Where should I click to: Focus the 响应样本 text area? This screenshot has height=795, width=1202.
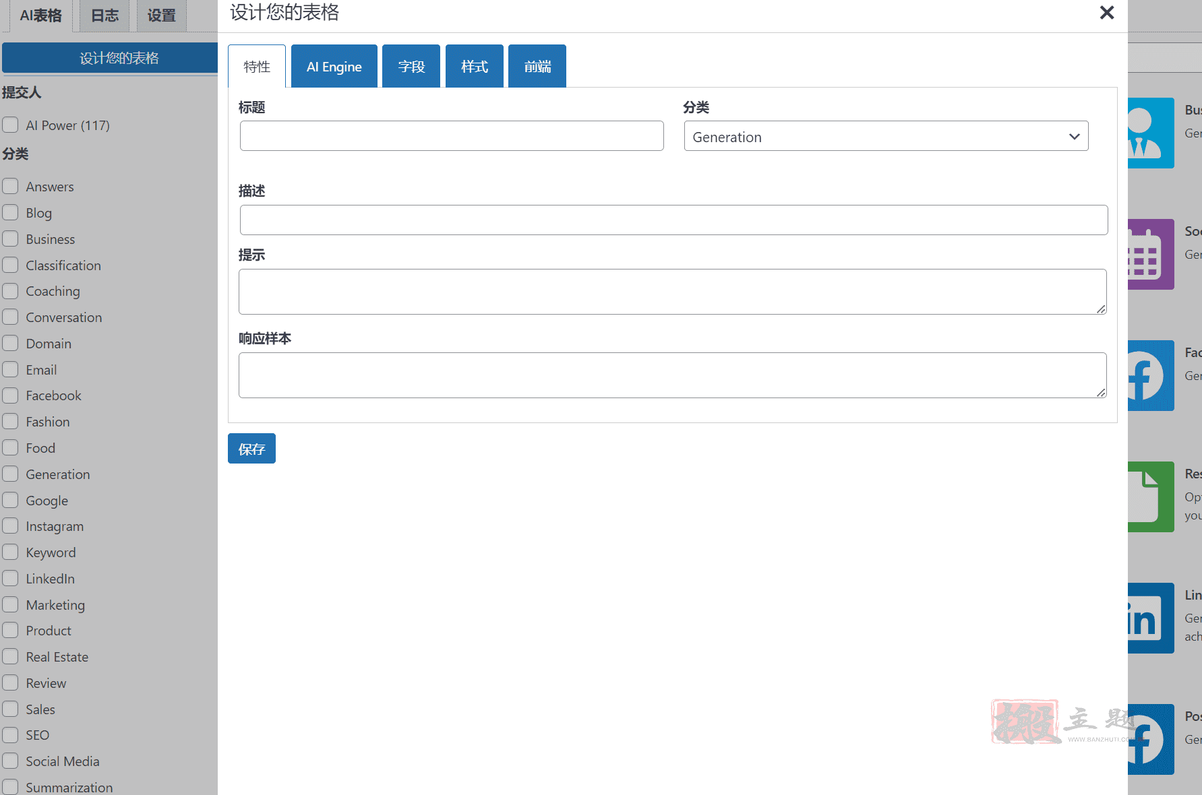[673, 375]
